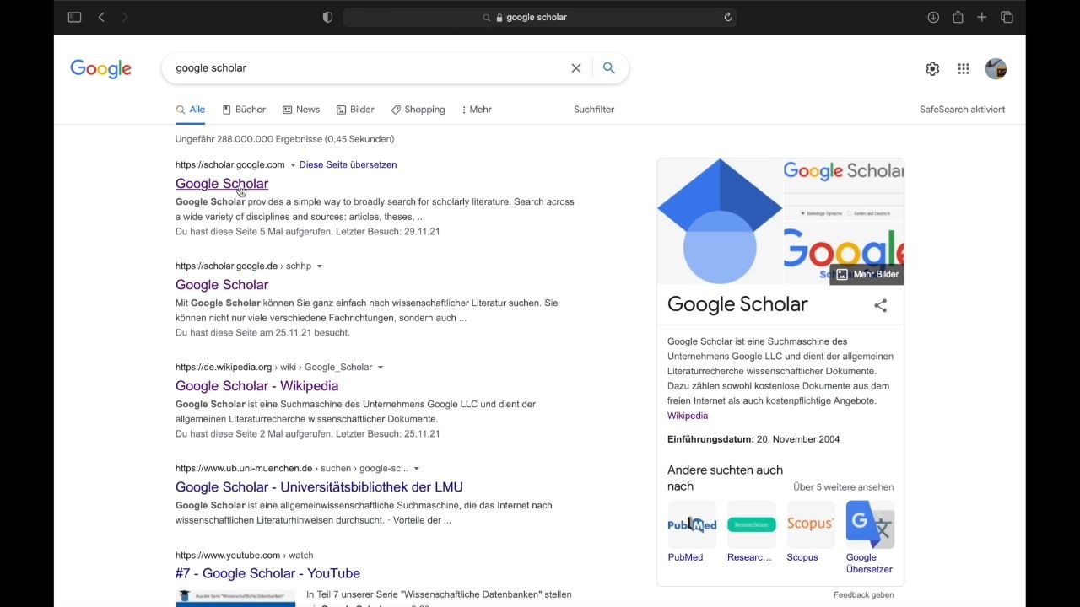
Task: Open the Safari downloads icon
Action: (x=933, y=17)
